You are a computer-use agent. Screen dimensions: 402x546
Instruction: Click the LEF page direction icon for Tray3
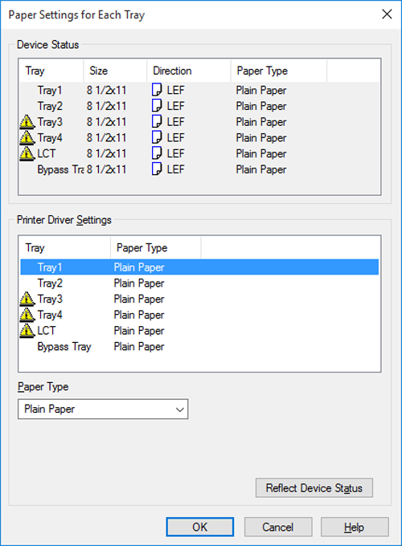(157, 121)
